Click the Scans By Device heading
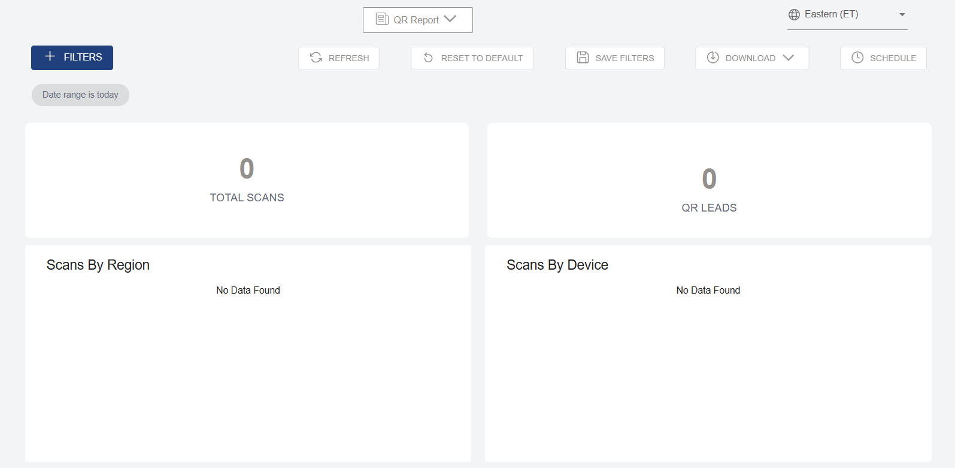 point(557,265)
